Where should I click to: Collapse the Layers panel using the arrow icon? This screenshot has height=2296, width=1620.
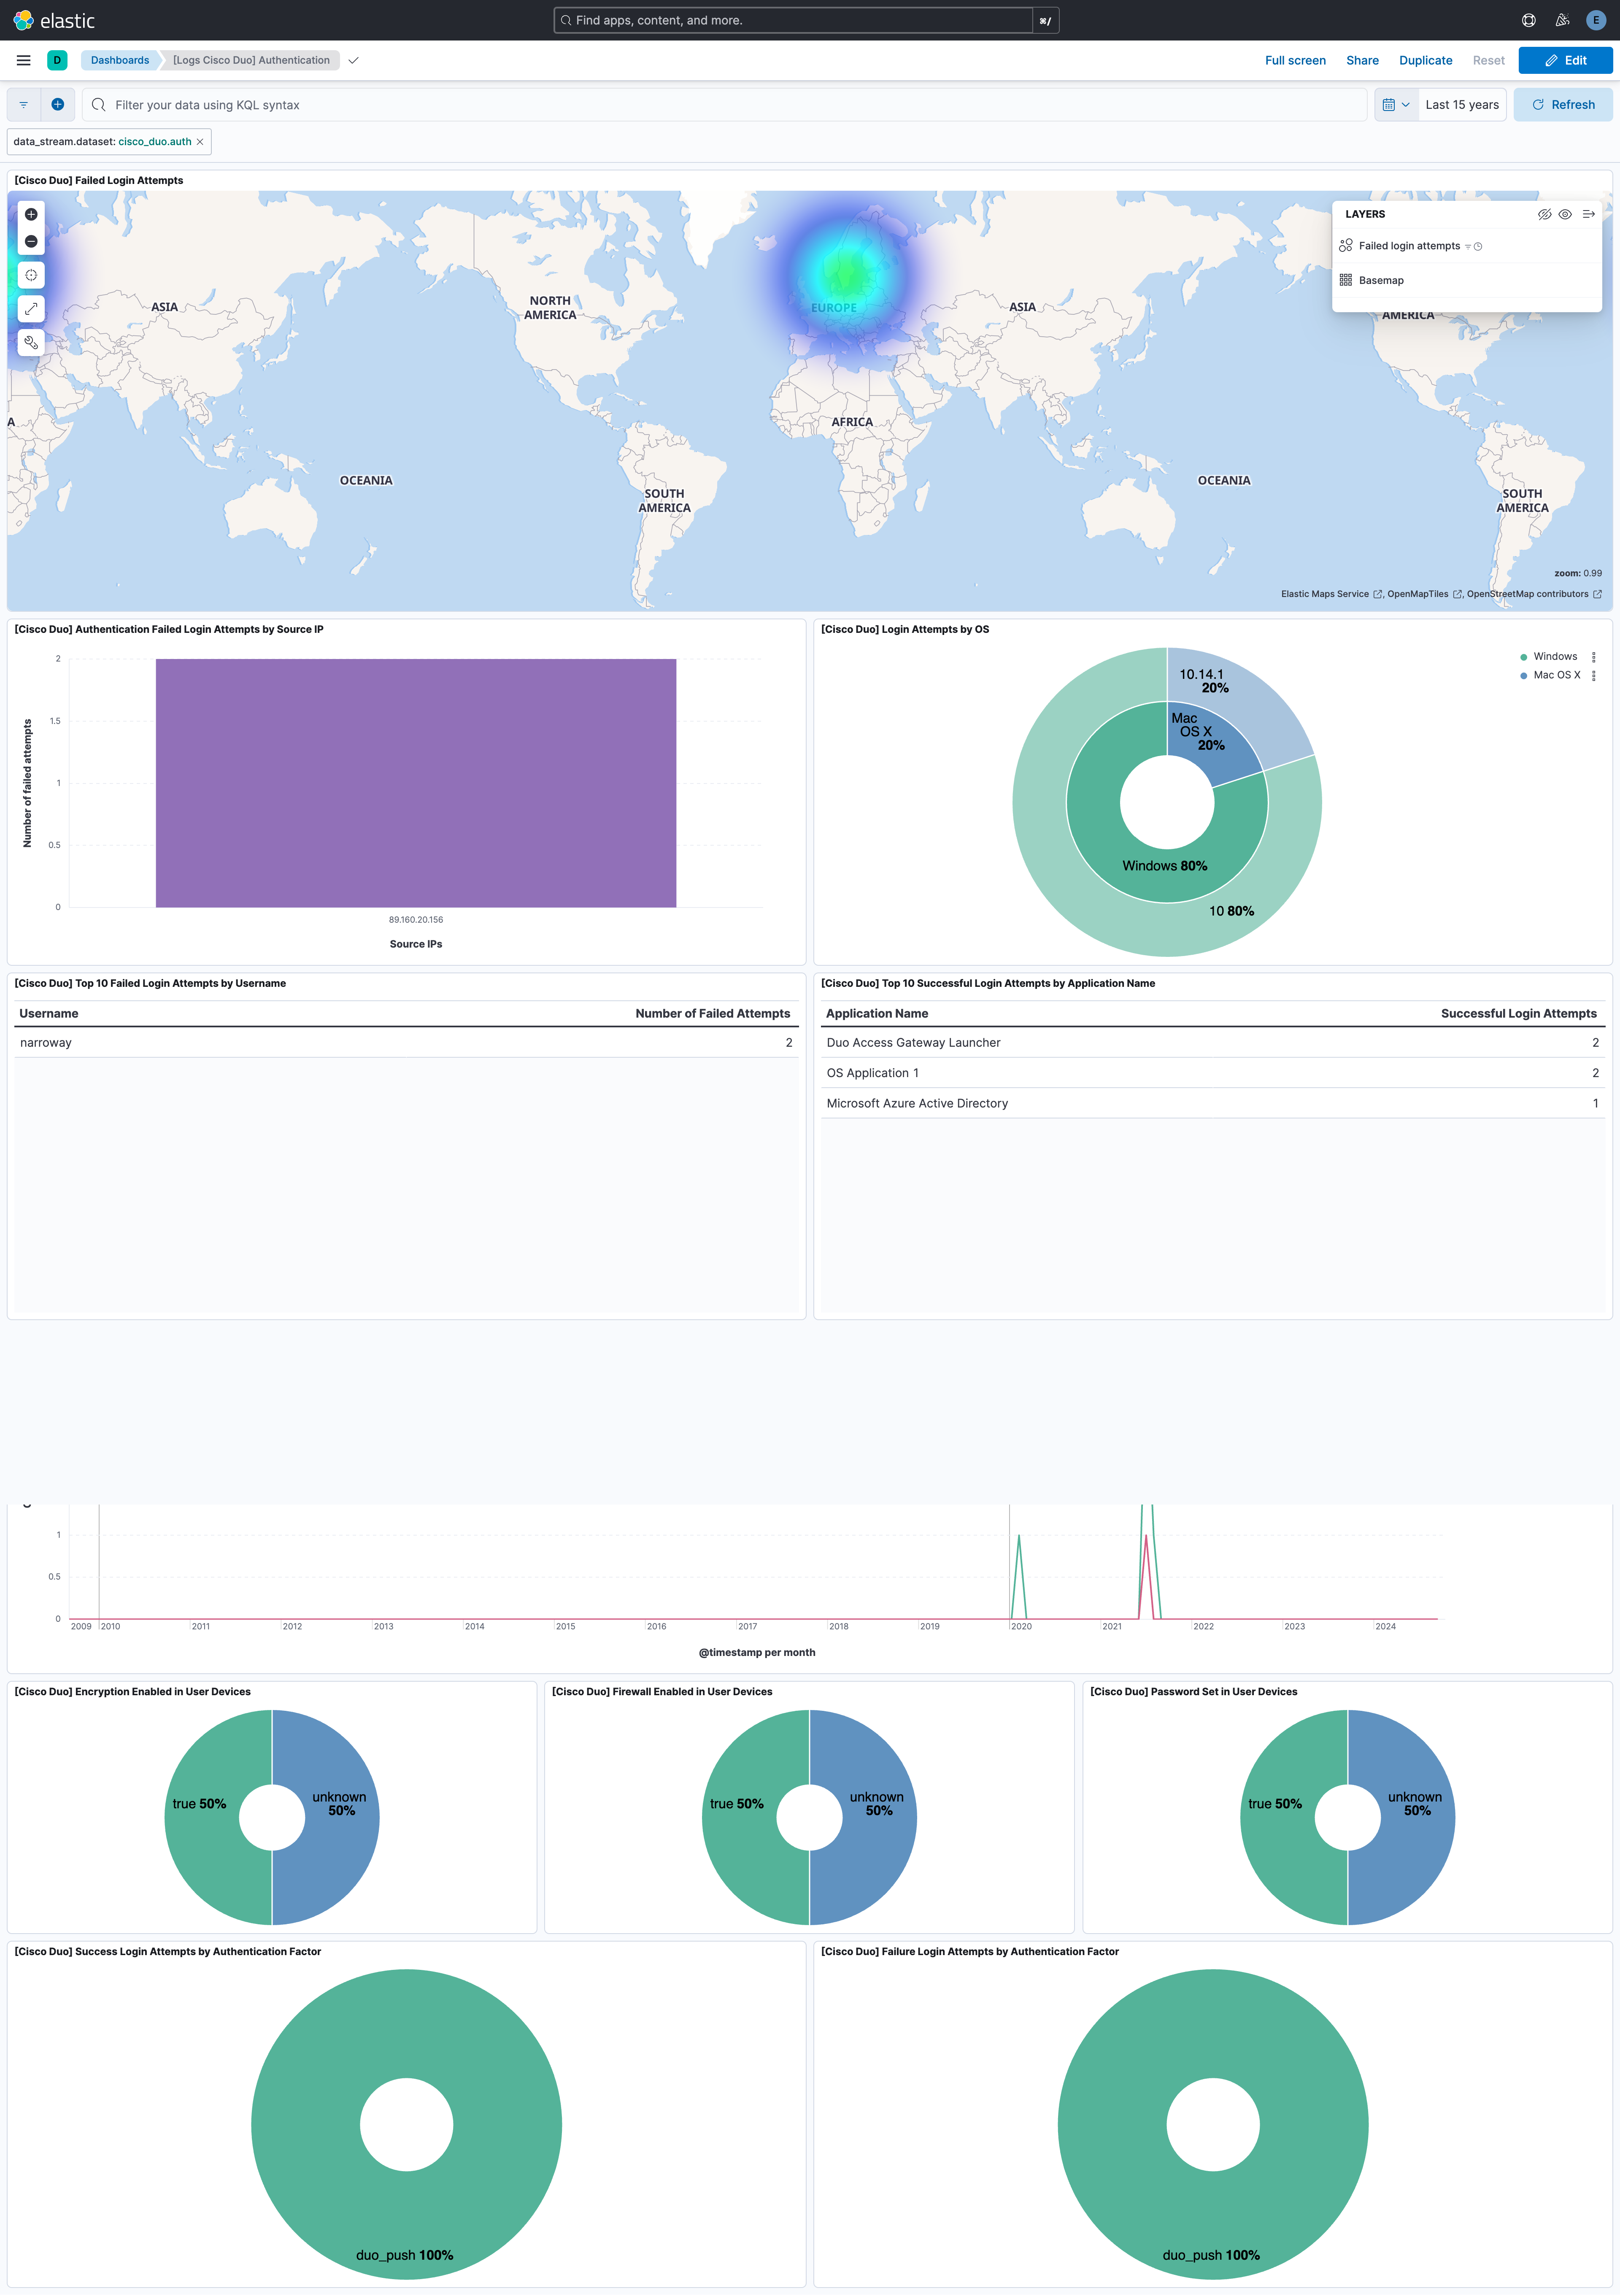(1589, 214)
